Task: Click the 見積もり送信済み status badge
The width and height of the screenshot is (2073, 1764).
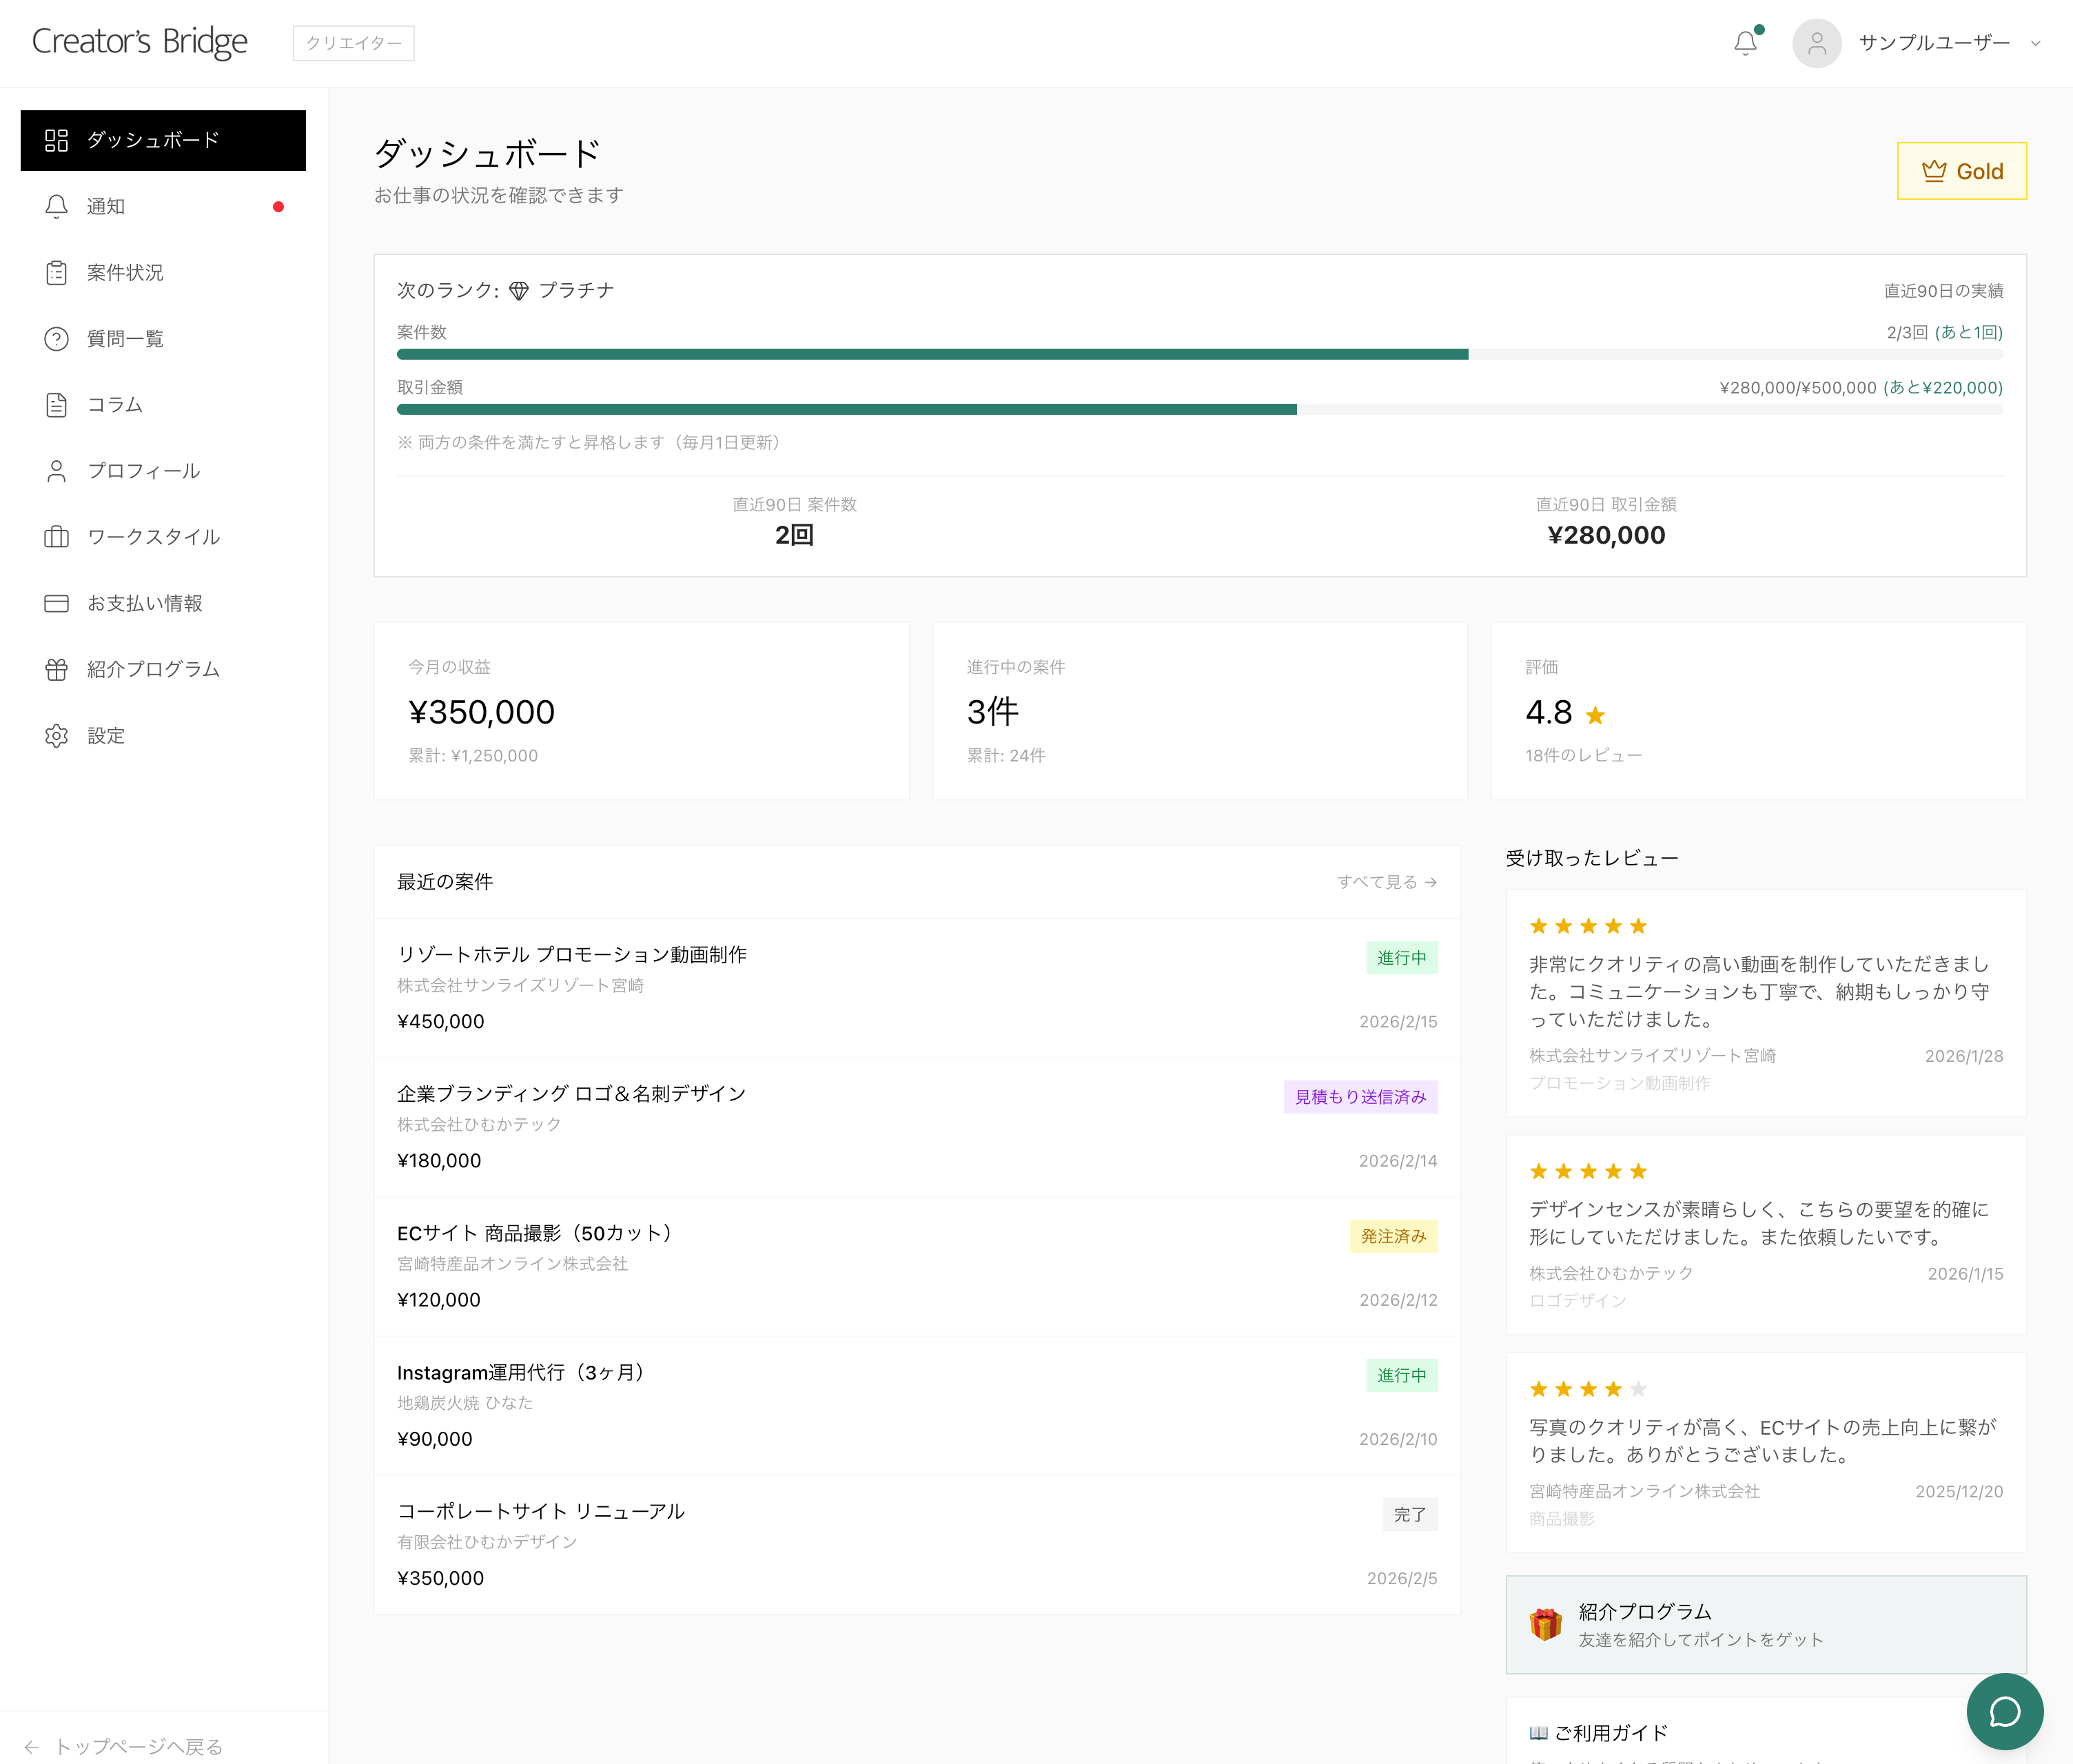Action: coord(1360,1097)
